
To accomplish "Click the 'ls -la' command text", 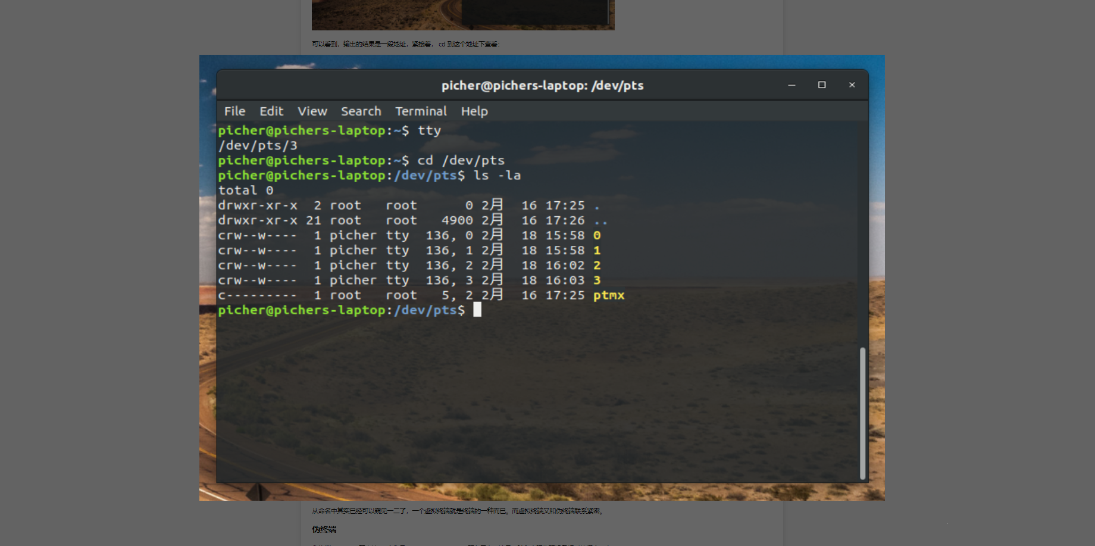I will [497, 175].
